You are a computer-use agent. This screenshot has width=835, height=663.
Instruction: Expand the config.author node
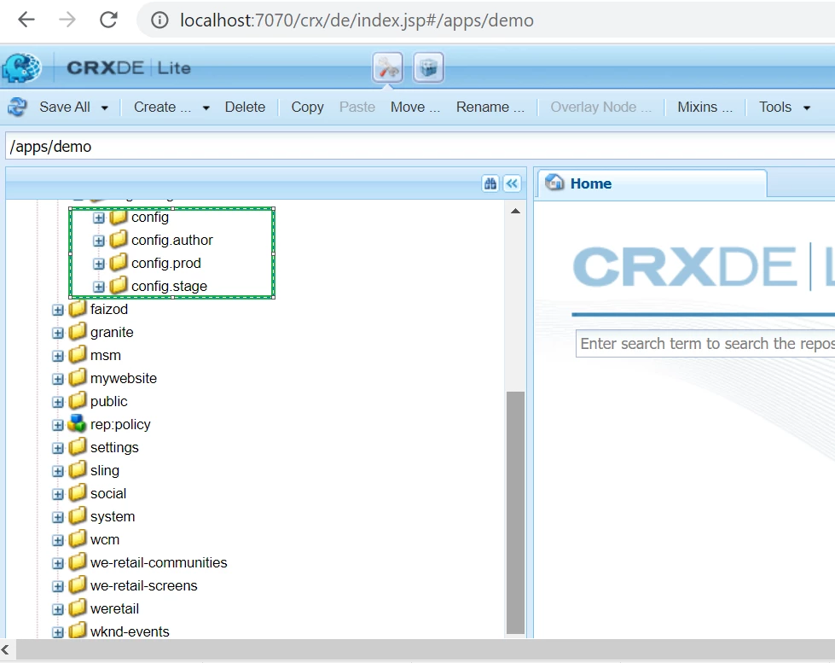(99, 241)
